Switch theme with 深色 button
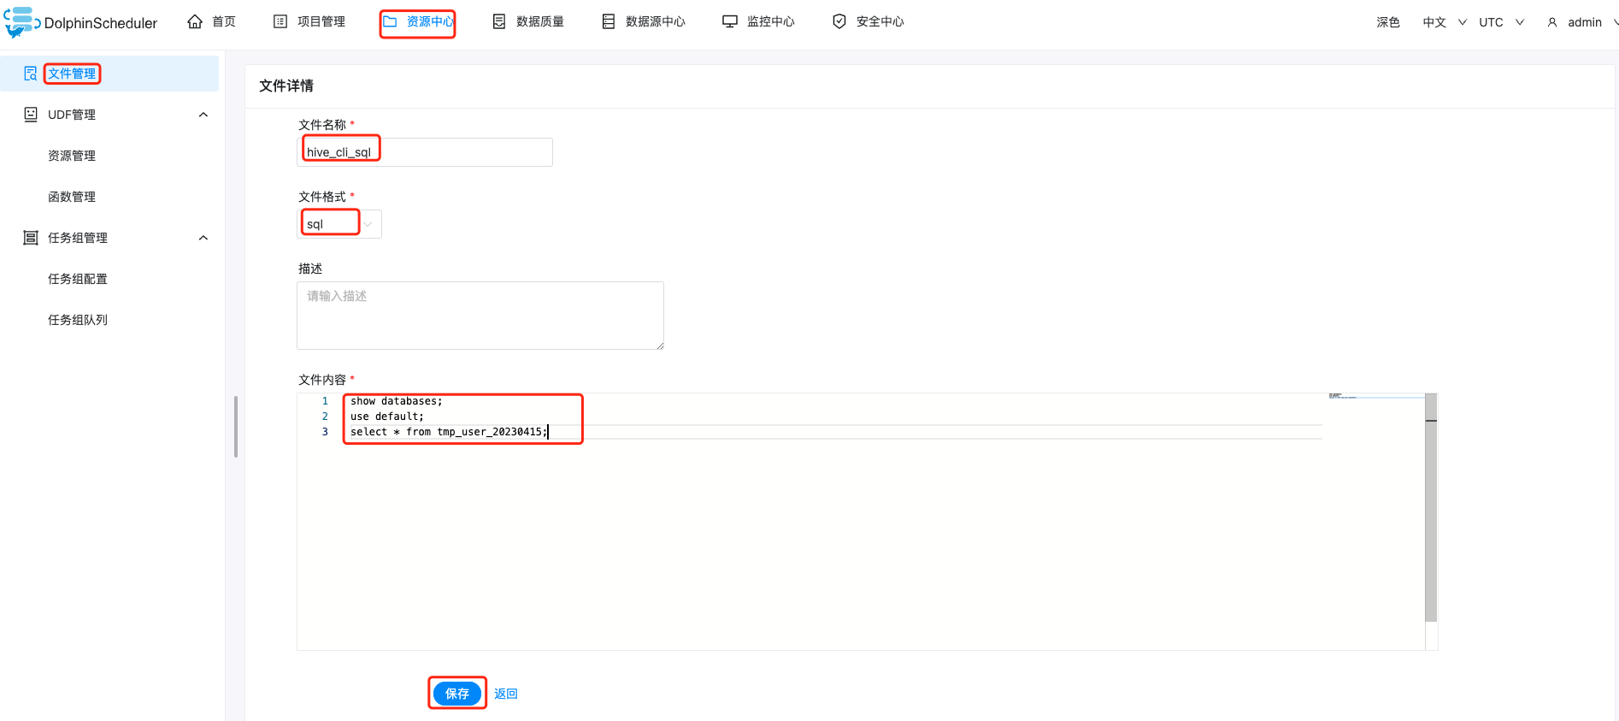 [1388, 22]
